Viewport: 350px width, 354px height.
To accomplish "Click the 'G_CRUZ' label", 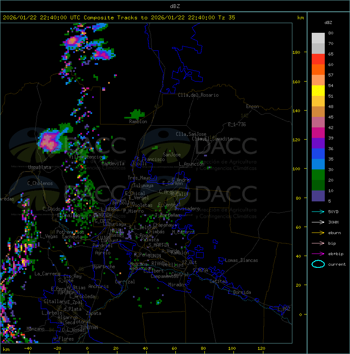I will [102, 221].
